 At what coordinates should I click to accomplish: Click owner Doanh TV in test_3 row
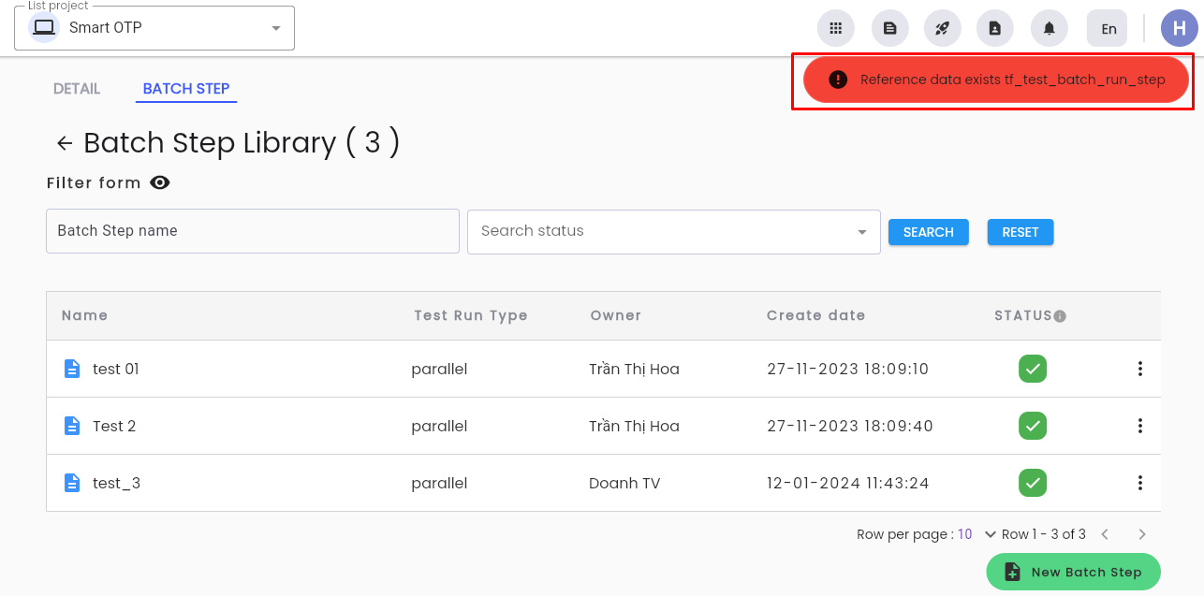(624, 483)
